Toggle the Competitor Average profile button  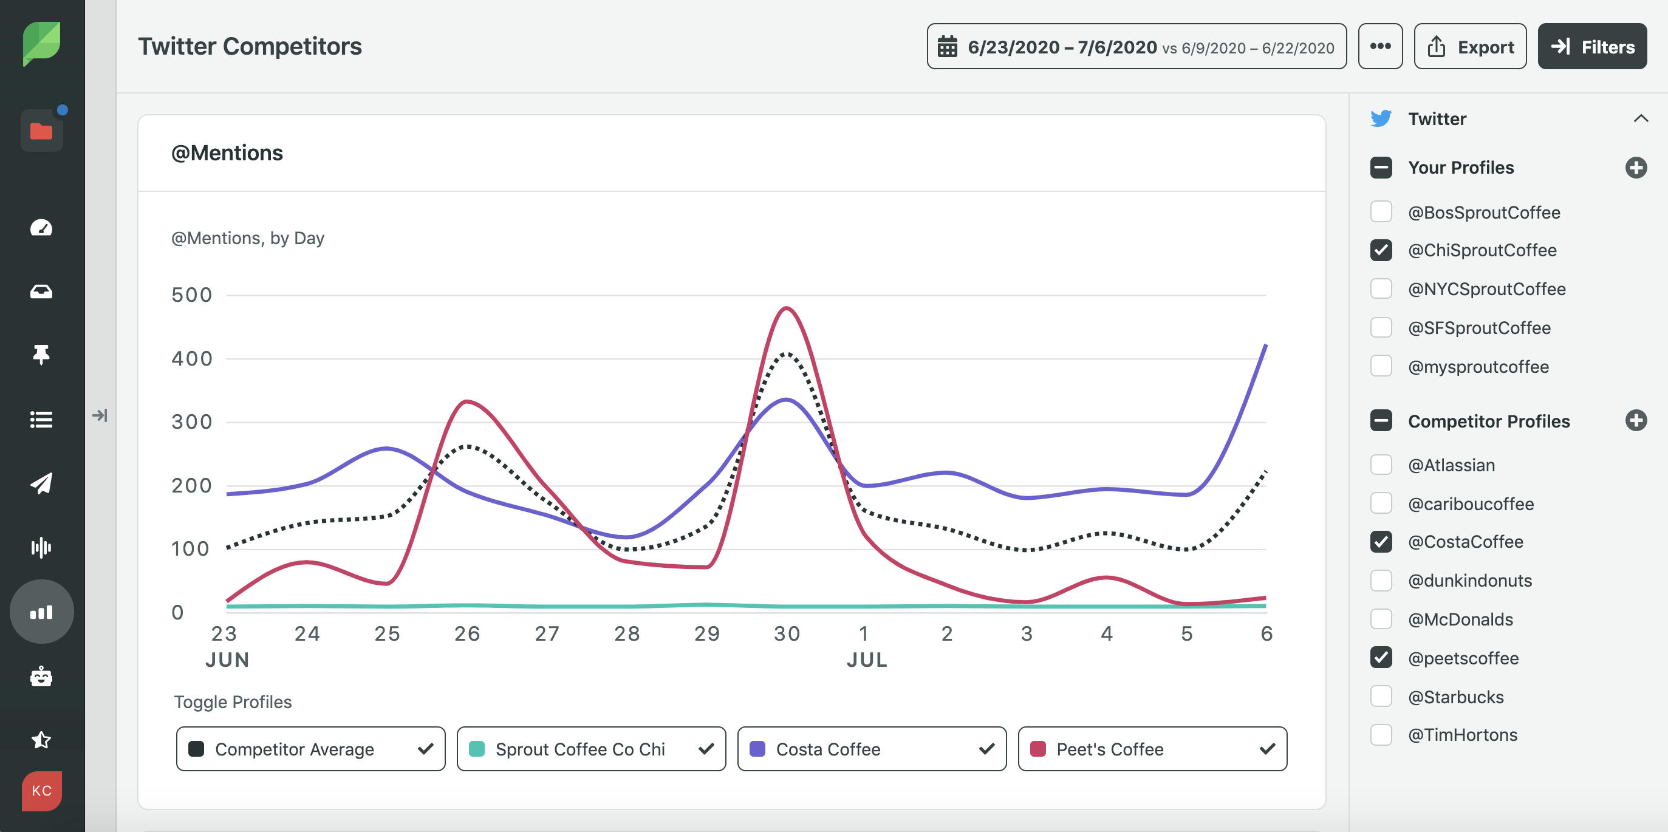click(310, 748)
